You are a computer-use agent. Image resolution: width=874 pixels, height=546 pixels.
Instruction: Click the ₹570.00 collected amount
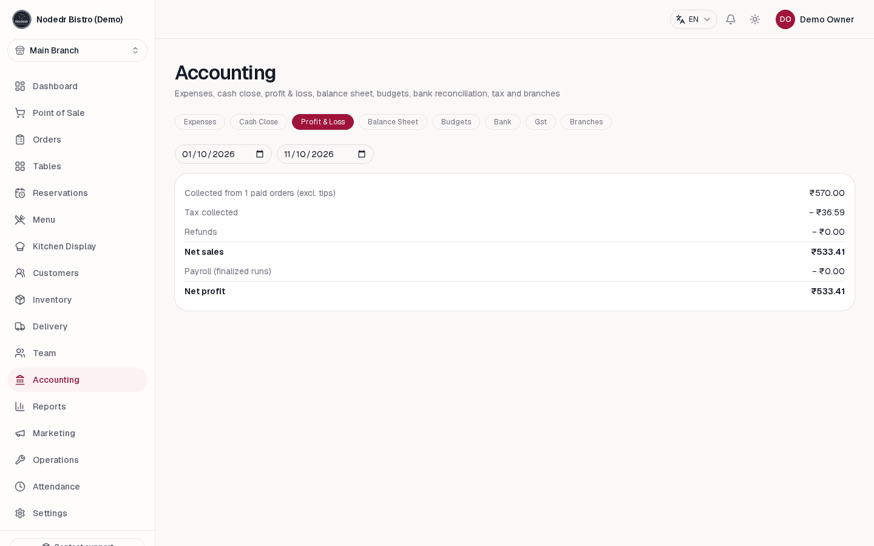pyautogui.click(x=827, y=193)
